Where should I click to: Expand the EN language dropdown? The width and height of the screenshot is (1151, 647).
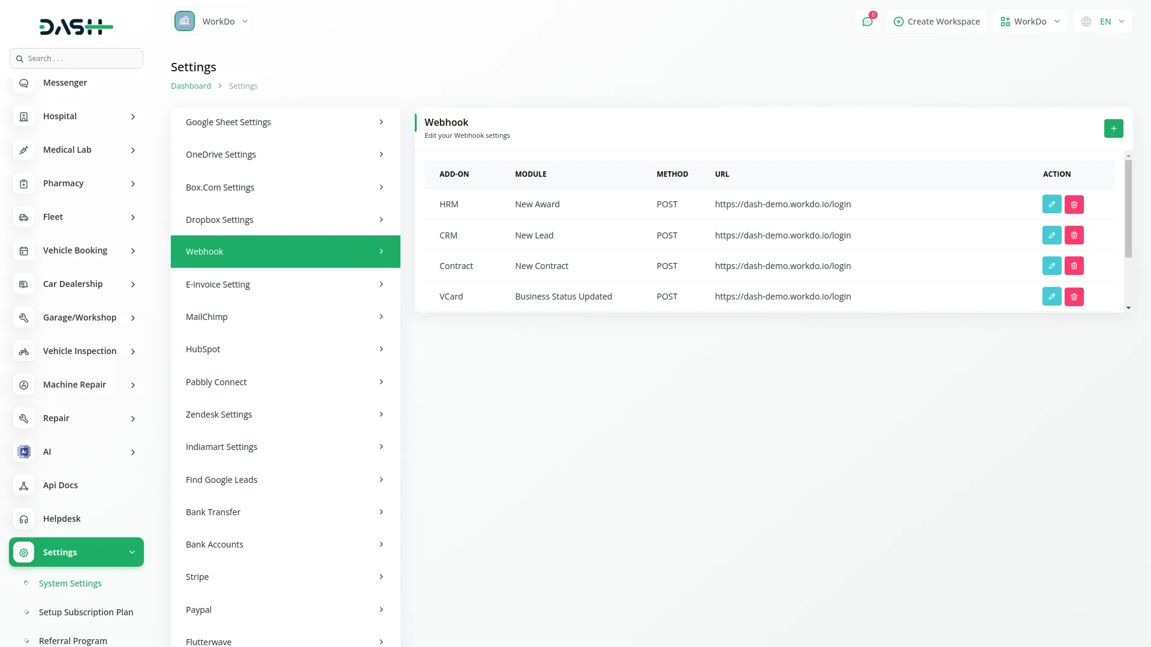[1103, 21]
